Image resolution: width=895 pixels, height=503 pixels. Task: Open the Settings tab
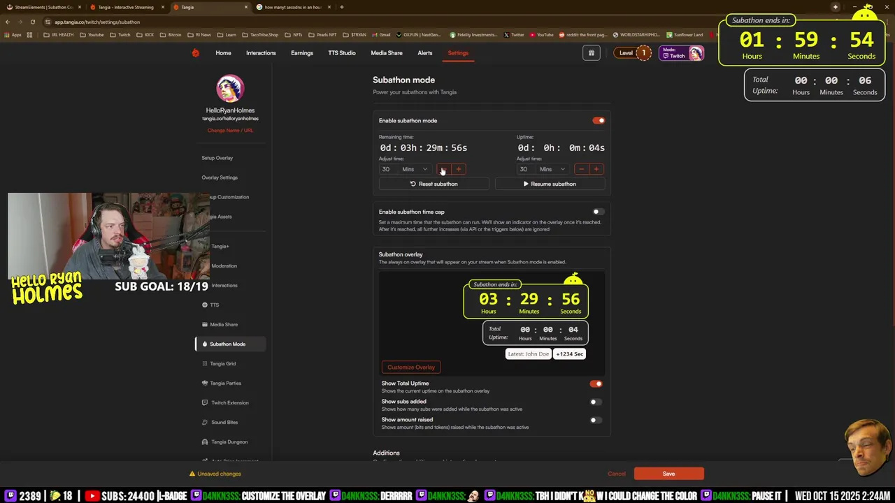[458, 53]
